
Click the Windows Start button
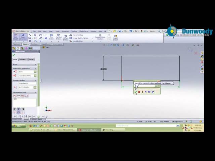coord(19,126)
